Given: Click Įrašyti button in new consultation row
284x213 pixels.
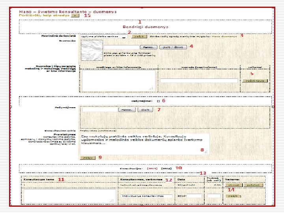Looking at the screenshot, I should pos(233,196).
